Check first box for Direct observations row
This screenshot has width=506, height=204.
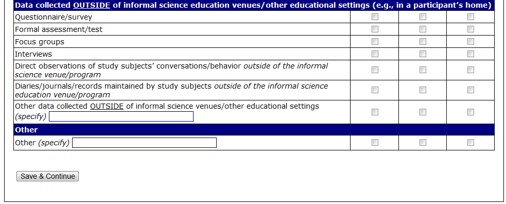click(375, 70)
